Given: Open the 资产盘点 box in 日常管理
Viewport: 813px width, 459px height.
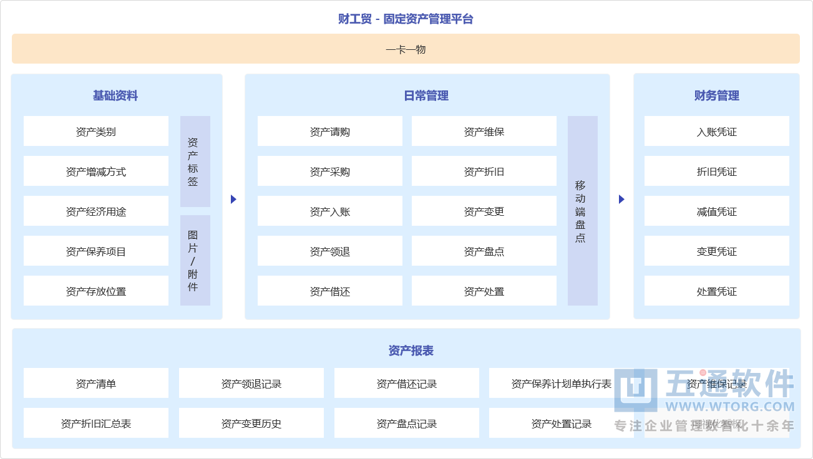Looking at the screenshot, I should [x=484, y=251].
